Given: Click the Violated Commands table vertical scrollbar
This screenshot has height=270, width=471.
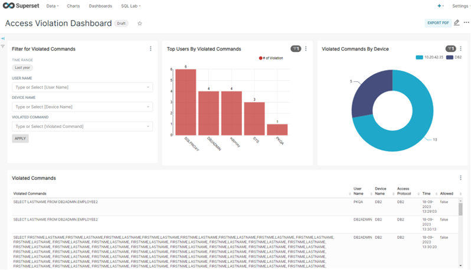Looking at the screenshot, I should pos(460,209).
